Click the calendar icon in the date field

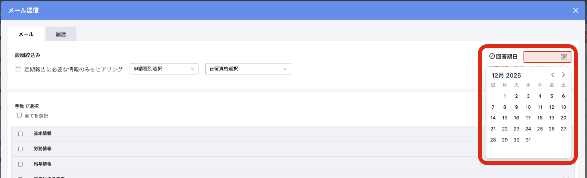tap(564, 57)
